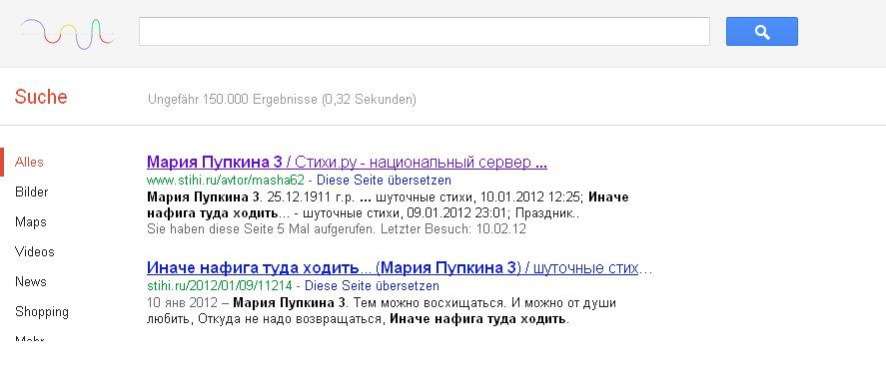Click the Suche heading
Screen dimensions: 886x383
coord(41,97)
